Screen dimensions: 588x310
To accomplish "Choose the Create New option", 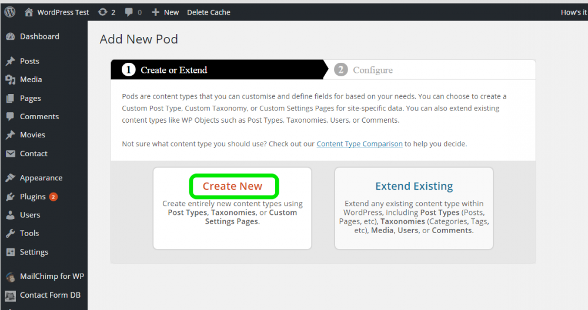I will click(x=232, y=186).
